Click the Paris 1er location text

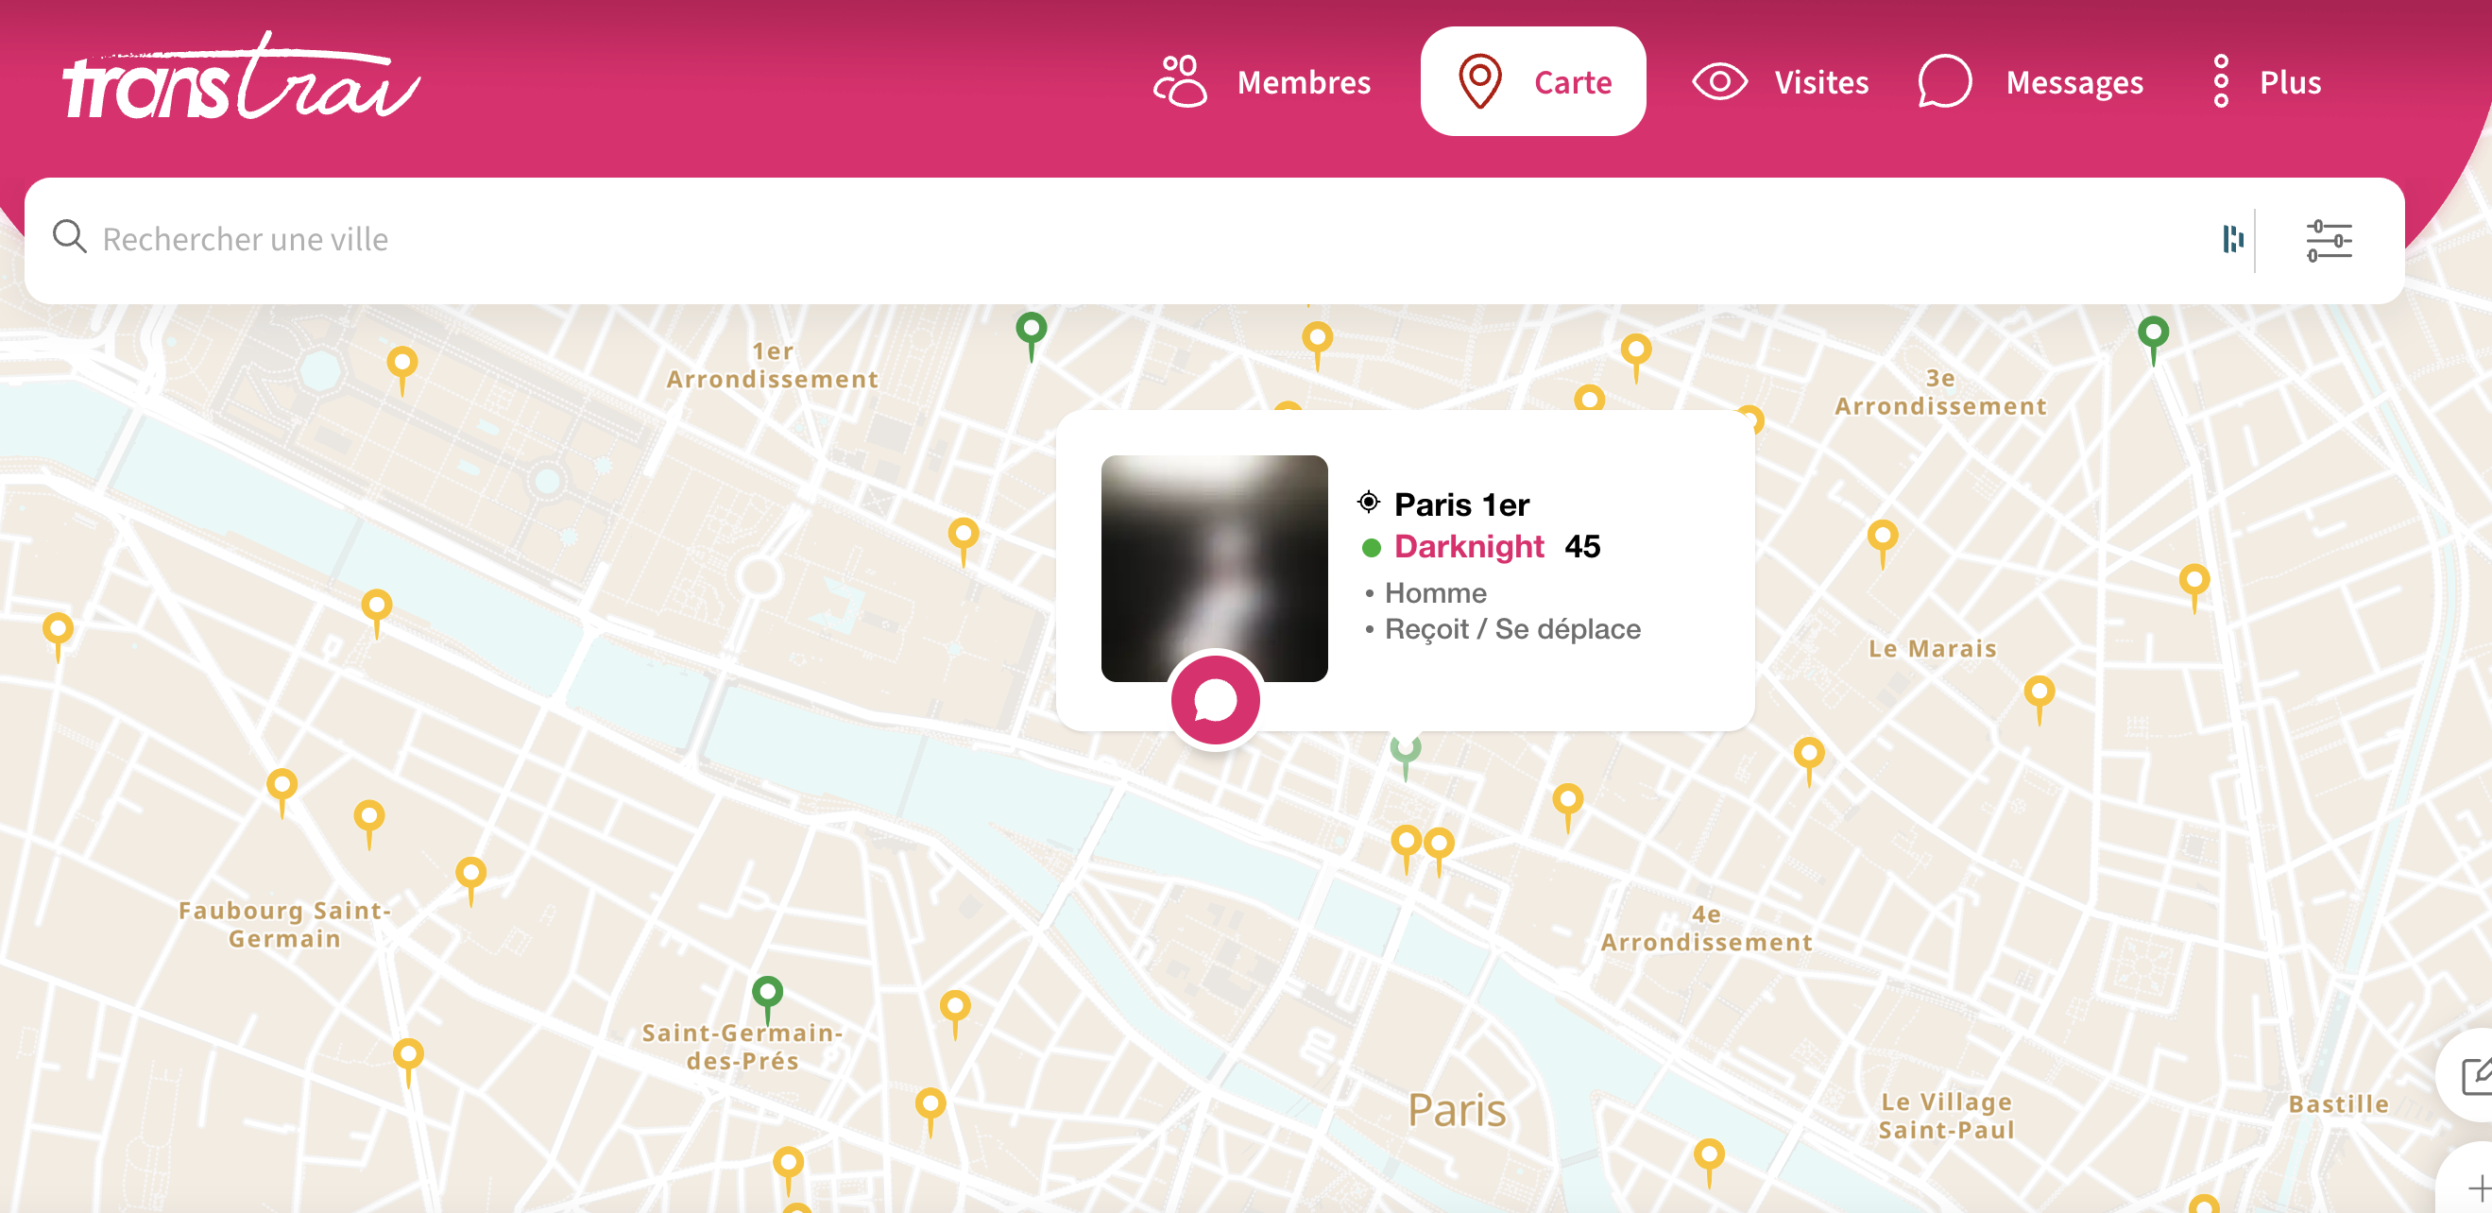point(1460,504)
